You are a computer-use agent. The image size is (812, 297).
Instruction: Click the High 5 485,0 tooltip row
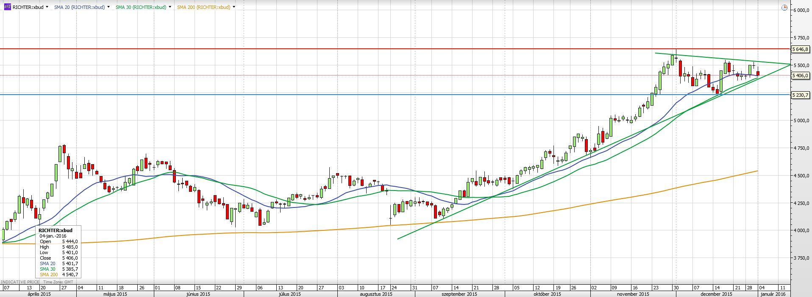coord(58,247)
